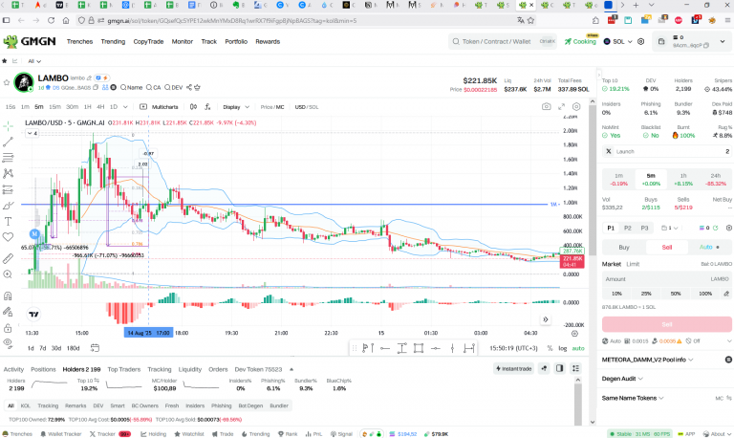Hide all drawings with eye icon
This screenshot has width=734, height=438.
(x=8, y=343)
